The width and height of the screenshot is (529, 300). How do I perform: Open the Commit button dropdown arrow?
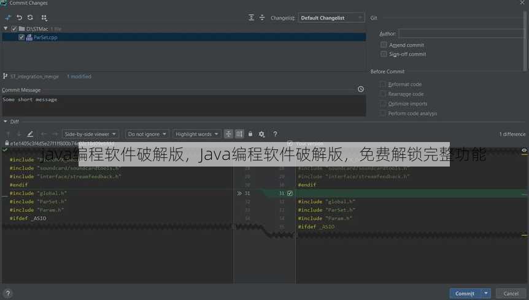pyautogui.click(x=486, y=294)
